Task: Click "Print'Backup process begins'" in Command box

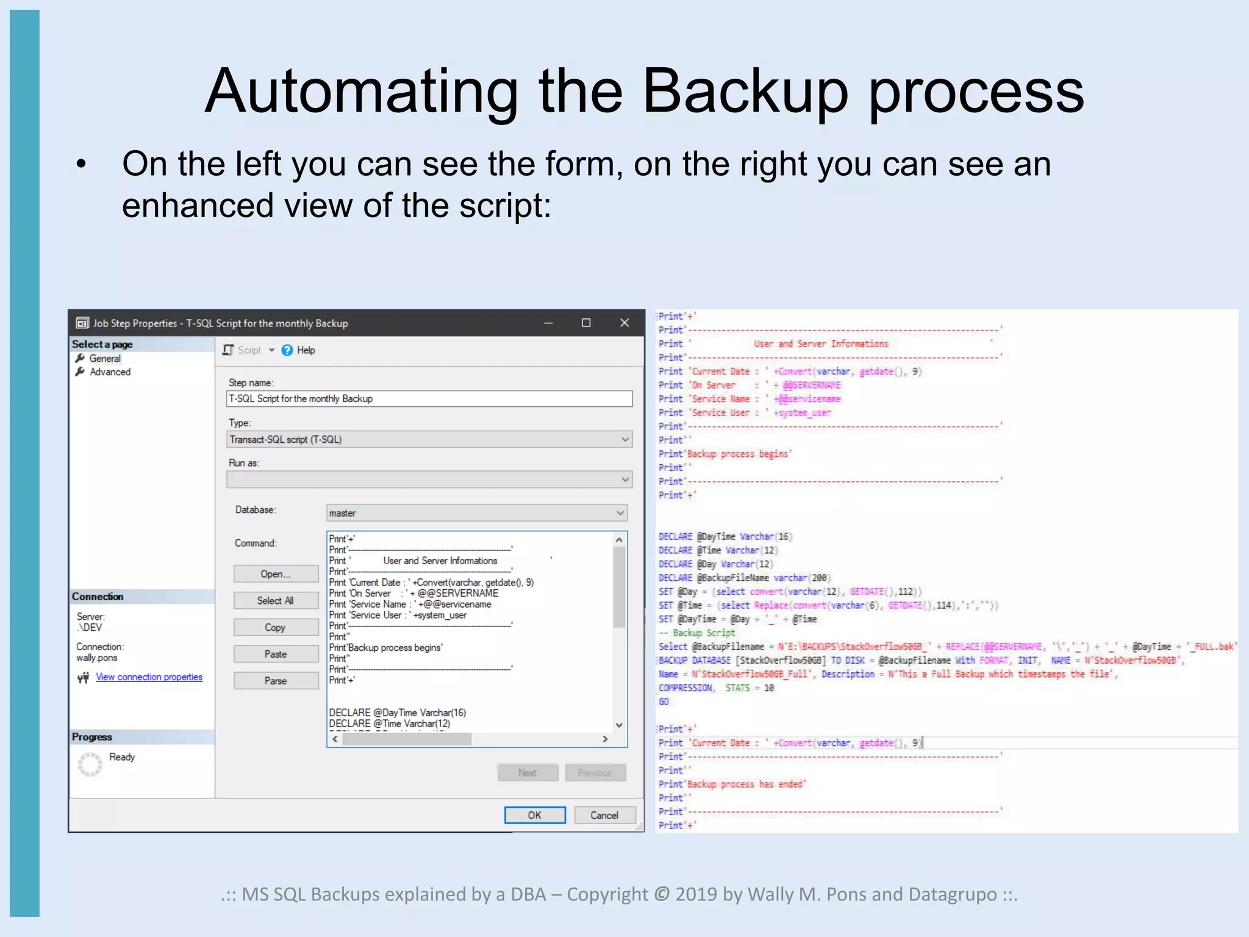Action: (386, 648)
